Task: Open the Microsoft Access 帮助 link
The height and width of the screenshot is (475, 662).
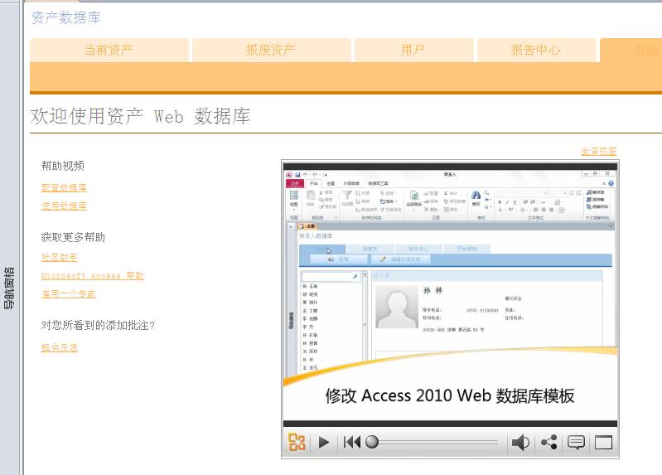Action: coord(93,275)
